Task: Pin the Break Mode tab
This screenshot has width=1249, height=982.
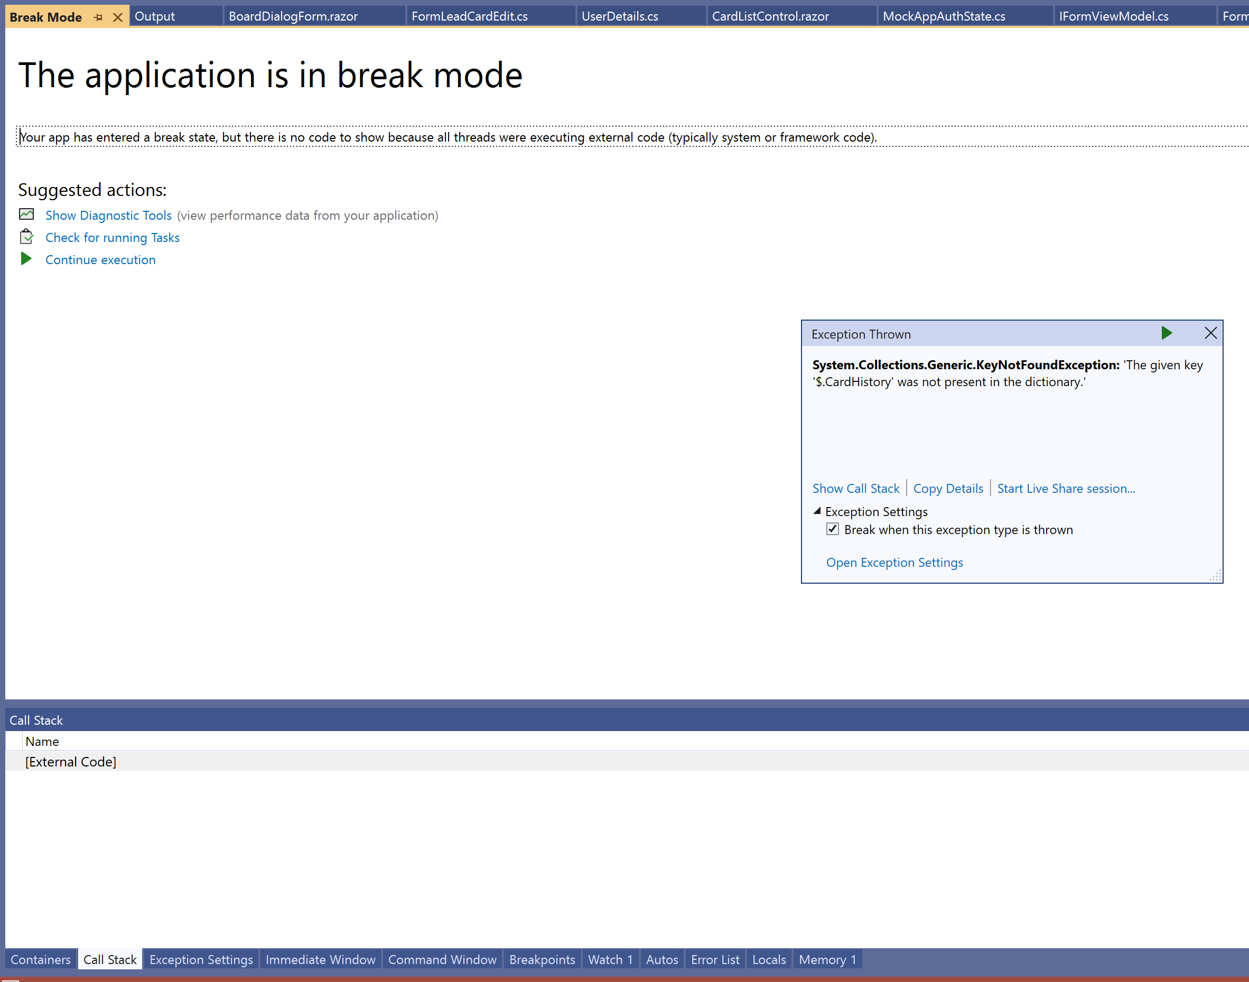Action: point(97,17)
